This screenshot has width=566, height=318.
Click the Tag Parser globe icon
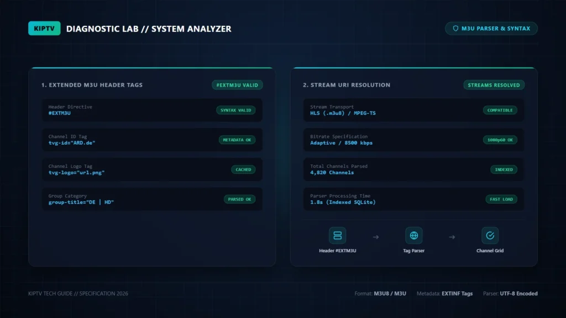413,235
